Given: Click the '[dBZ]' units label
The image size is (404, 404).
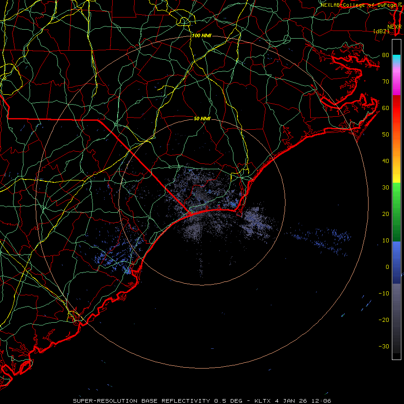Looking at the screenshot, I should tap(381, 31).
